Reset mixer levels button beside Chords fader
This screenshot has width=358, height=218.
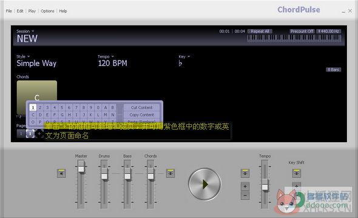(171, 173)
